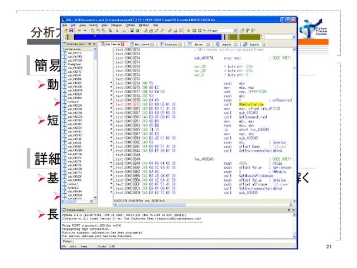Click the Python command input field
The width and height of the screenshot is (357, 268).
coord(185,241)
